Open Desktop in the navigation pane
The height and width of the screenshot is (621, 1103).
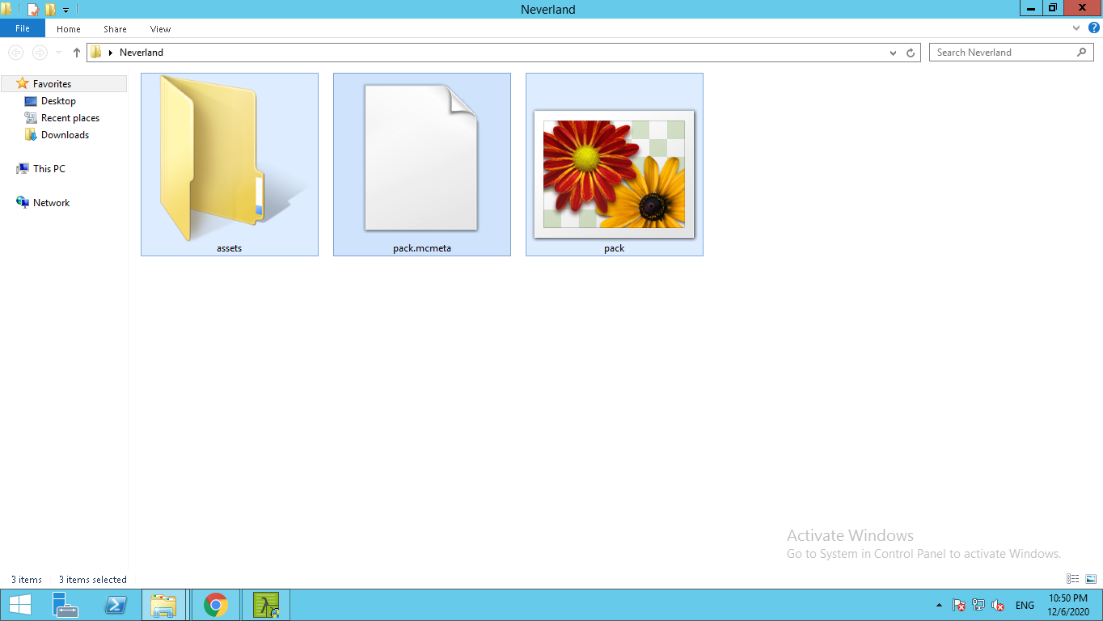(58, 101)
